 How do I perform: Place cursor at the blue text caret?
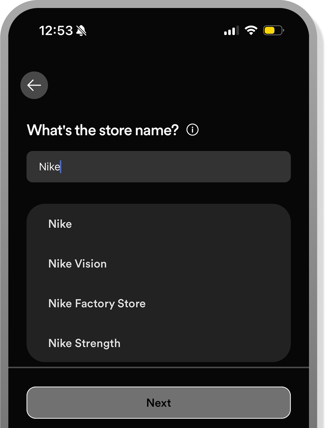tap(61, 166)
